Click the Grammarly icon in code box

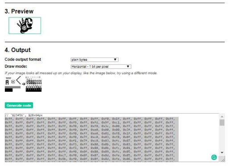pyautogui.click(x=214, y=157)
